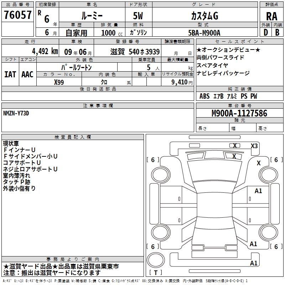Image resolution: width=285 pixels, height=285 pixels.
Task: Select vehicle history 自家用
Action: [76, 33]
